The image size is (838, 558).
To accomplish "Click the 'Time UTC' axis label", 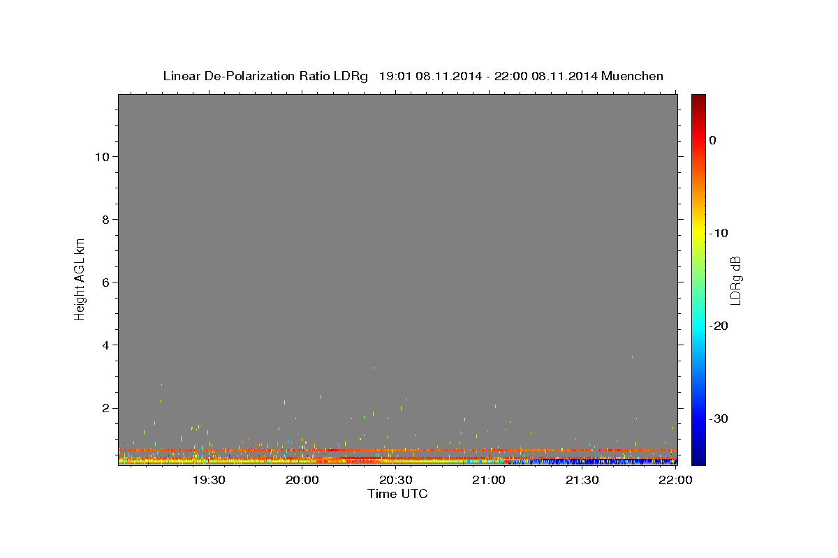I will click(x=397, y=494).
